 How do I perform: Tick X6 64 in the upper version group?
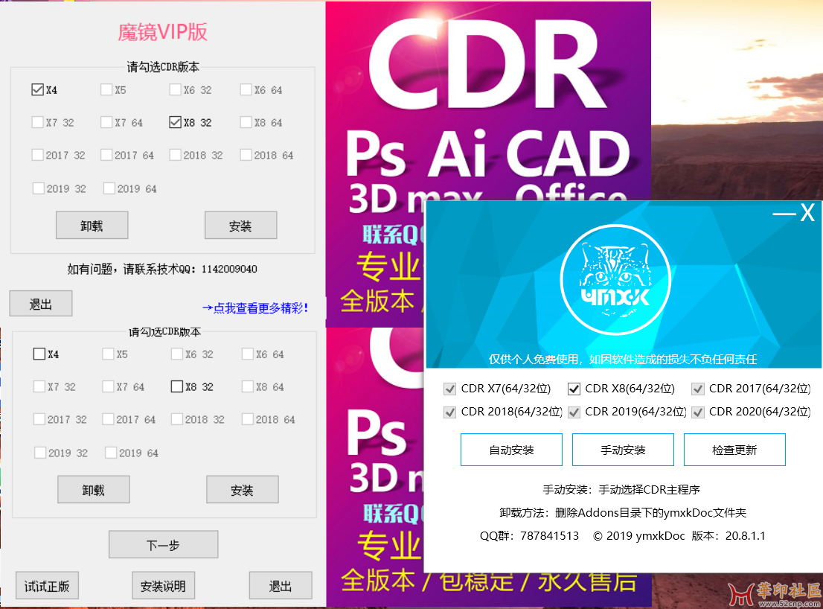[x=246, y=90]
